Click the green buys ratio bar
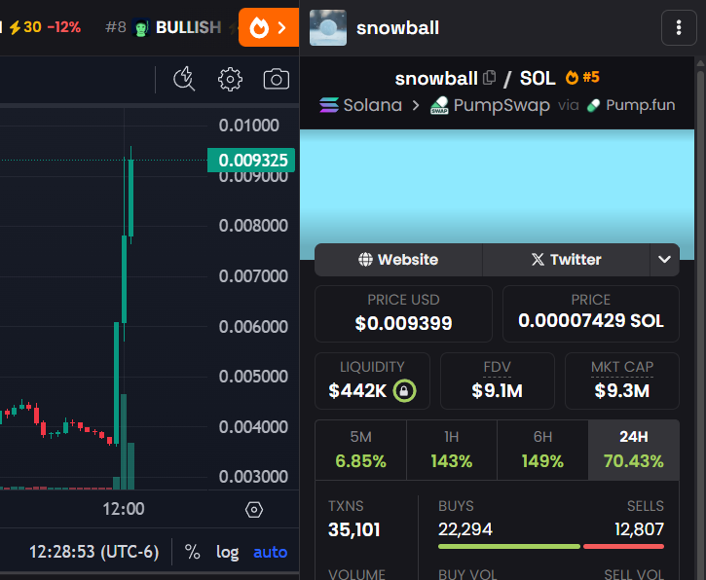The width and height of the screenshot is (706, 580). coord(509,546)
